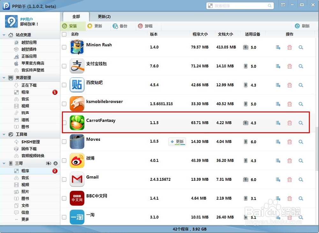Click the trash icon for Gmail
The height and width of the screenshot is (233, 319).
tap(290, 180)
